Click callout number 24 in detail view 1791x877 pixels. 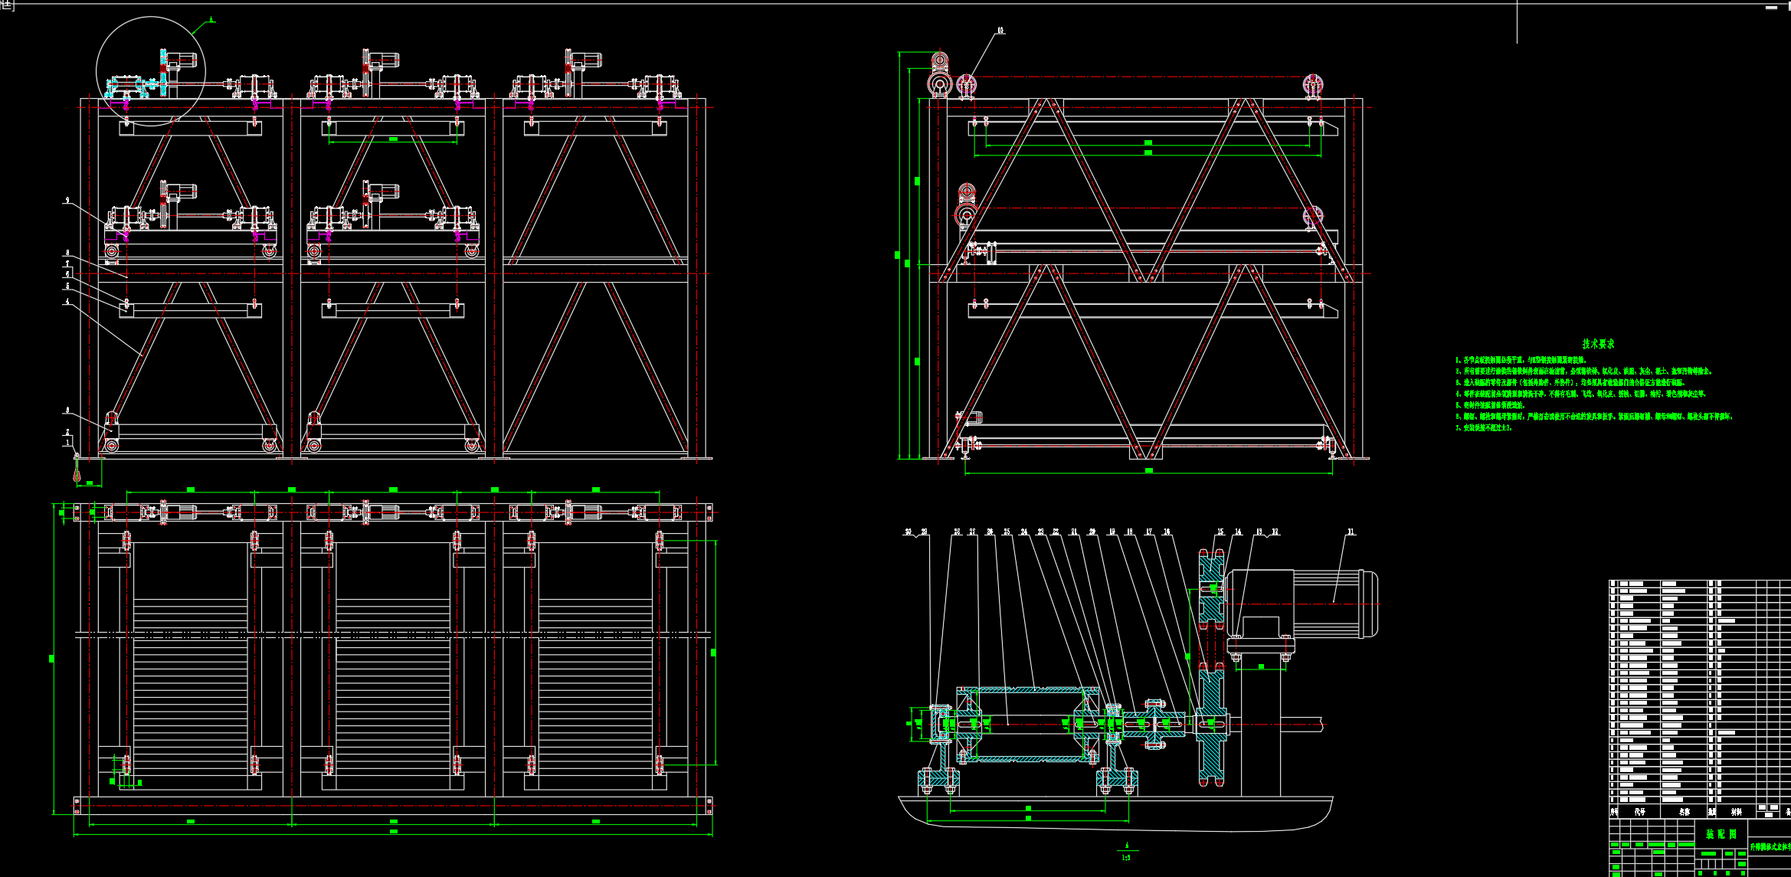point(1023,532)
